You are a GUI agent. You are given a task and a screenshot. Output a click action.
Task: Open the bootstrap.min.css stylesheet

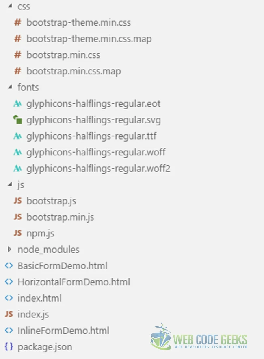tap(63, 55)
